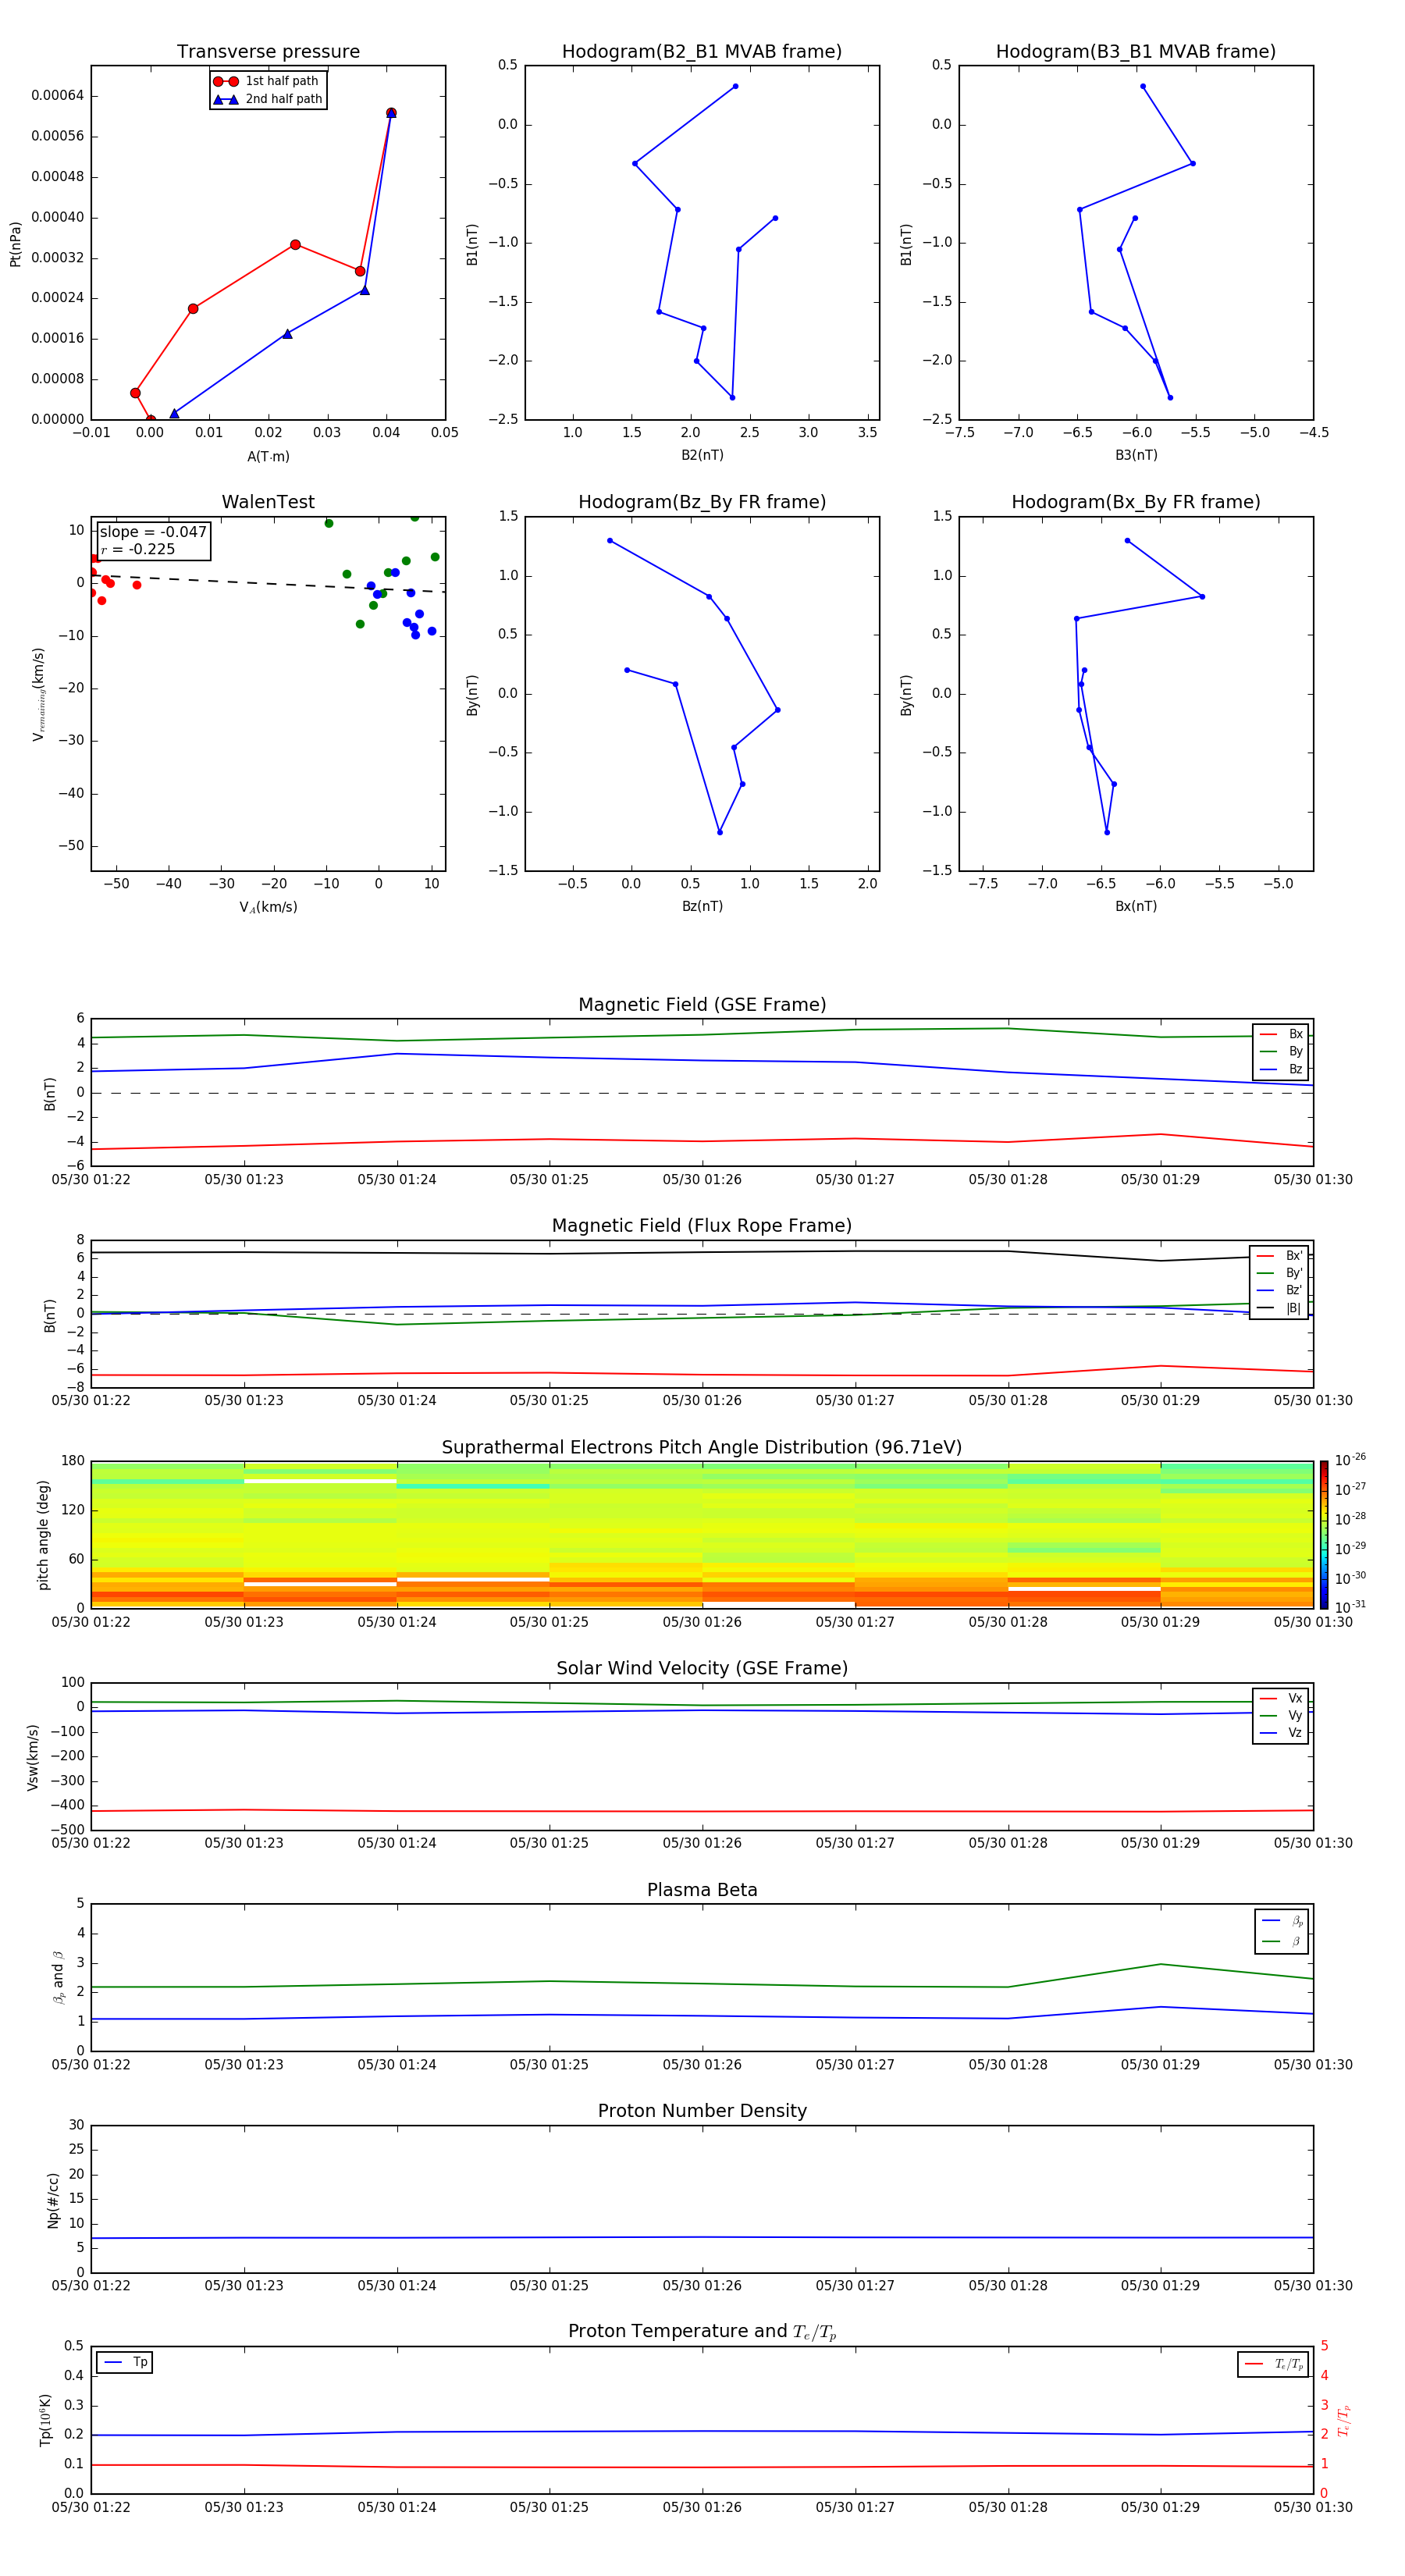Click the pitch angle colorbar
This screenshot has width=1405, height=2576.
(x=1324, y=1534)
